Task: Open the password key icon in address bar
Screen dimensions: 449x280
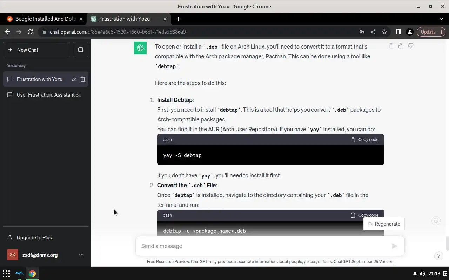Action: pyautogui.click(x=362, y=32)
